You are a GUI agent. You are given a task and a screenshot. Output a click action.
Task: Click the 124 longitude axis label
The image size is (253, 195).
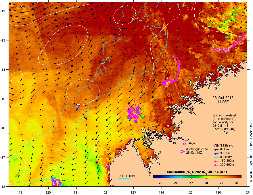(x=162, y=192)
